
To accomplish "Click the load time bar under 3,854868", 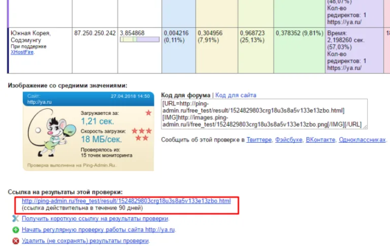I will pyautogui.click(x=140, y=39).
